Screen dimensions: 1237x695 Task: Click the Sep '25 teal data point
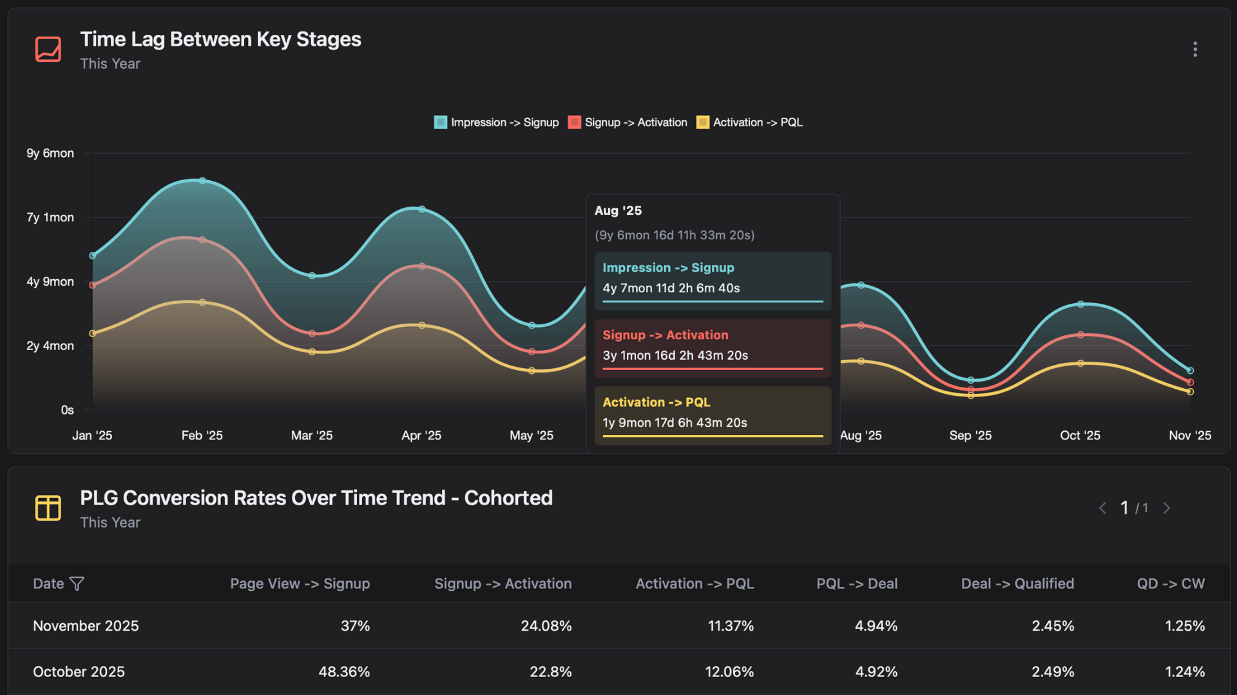pos(971,380)
